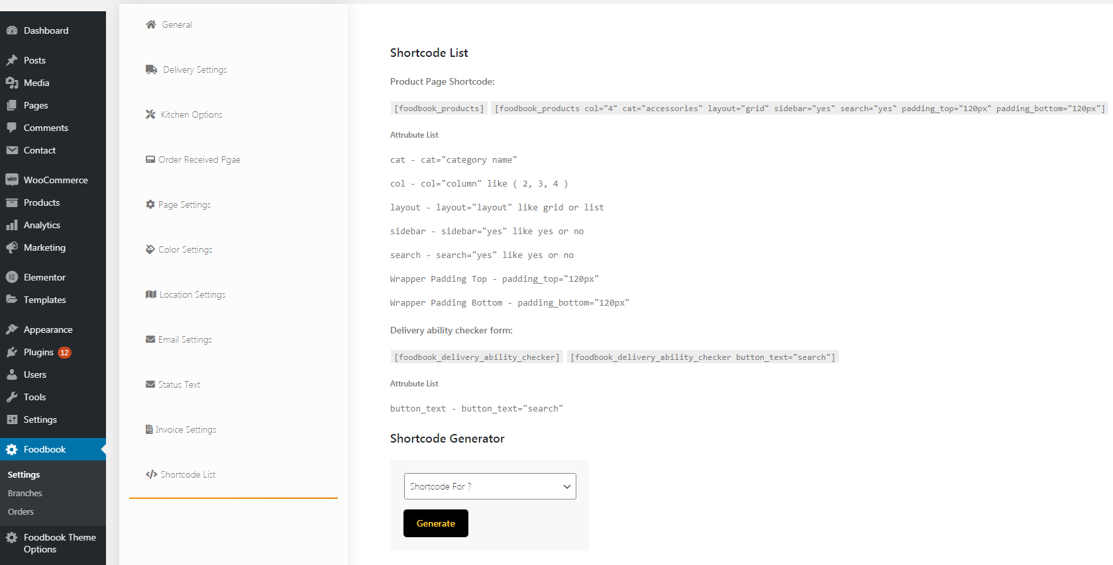1113x565 pixels.
Task: Click the Kitchen Options utensils icon
Action: [150, 114]
